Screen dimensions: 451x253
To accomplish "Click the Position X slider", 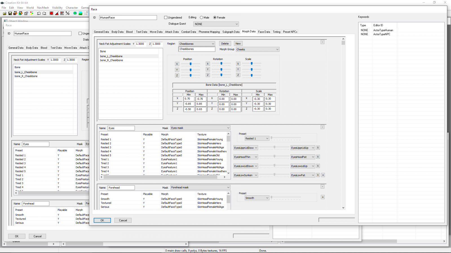I will [x=191, y=64].
